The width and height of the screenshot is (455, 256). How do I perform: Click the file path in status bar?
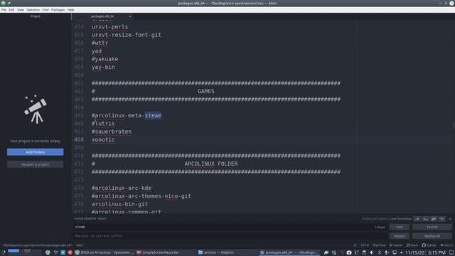point(37,245)
